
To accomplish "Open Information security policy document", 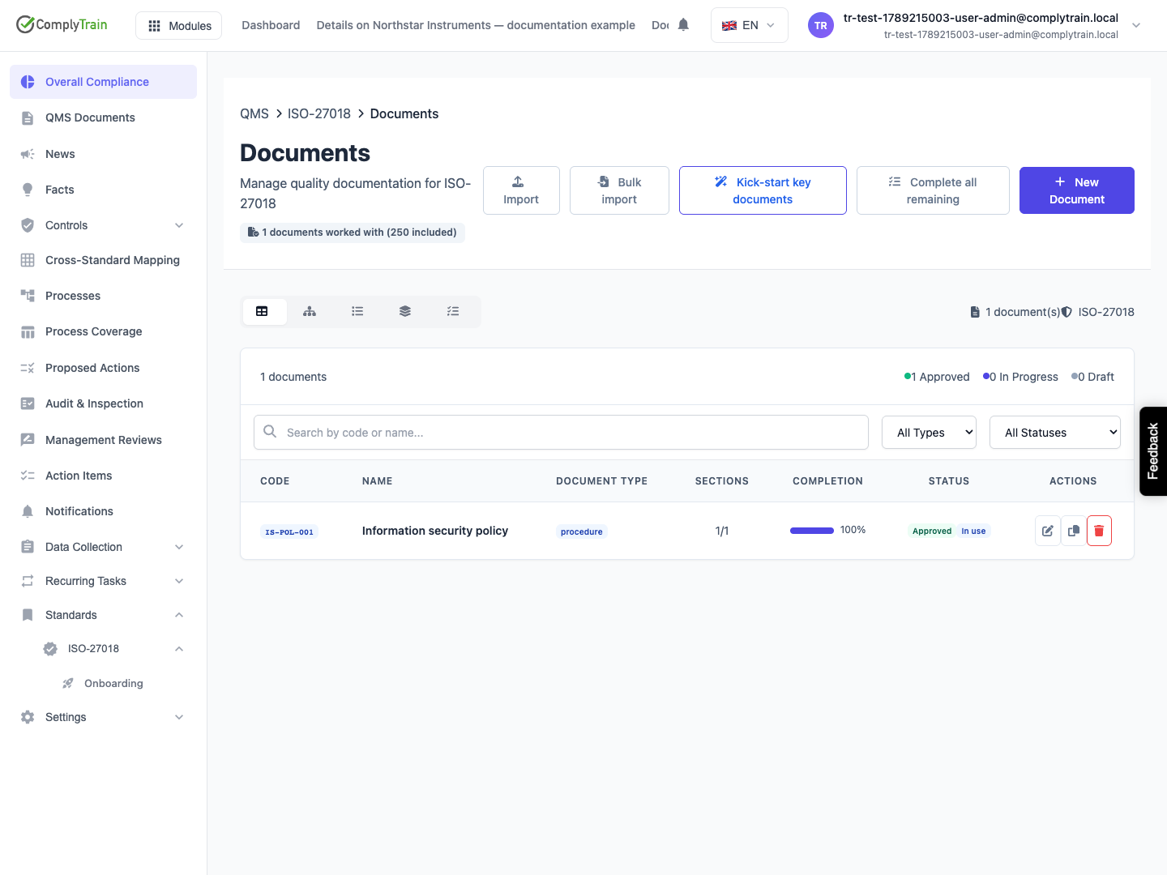I will point(435,531).
